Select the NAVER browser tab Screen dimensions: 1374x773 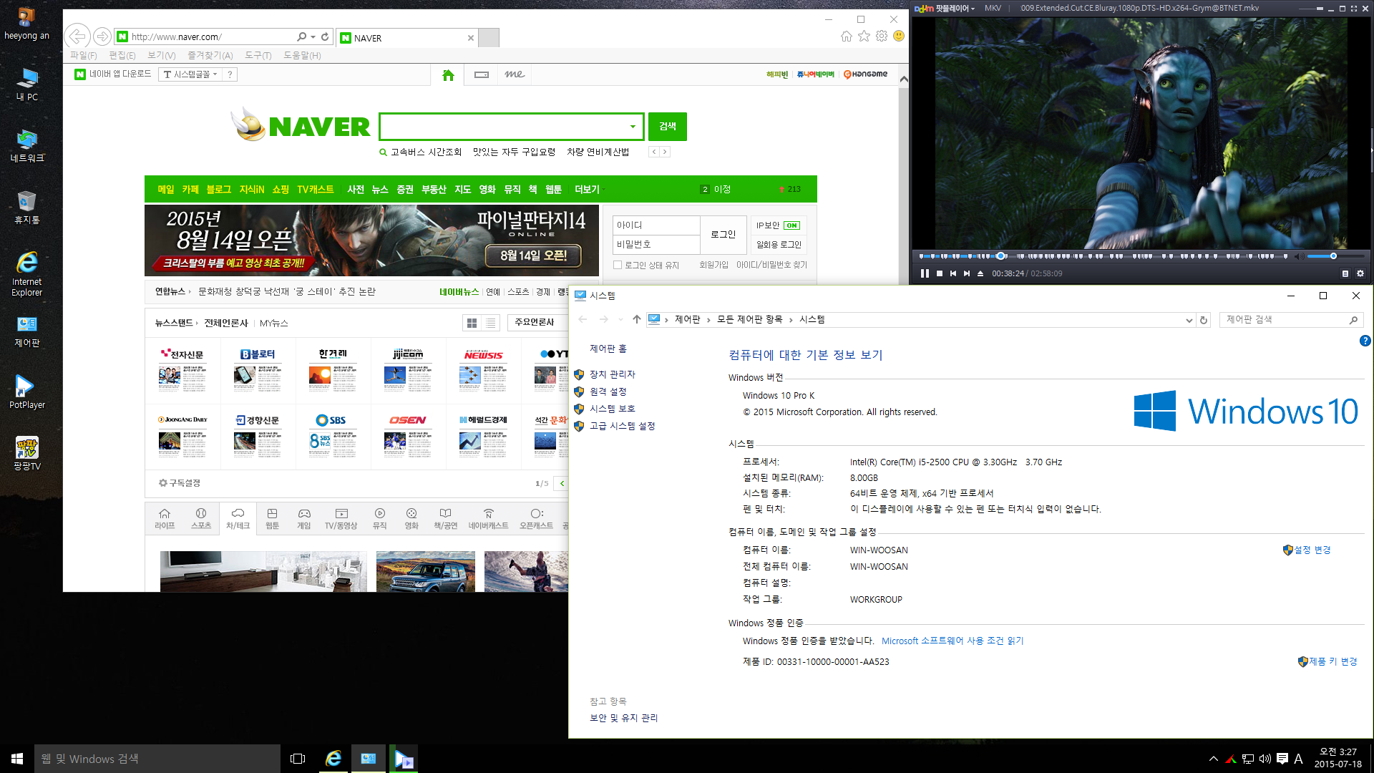[x=406, y=38]
